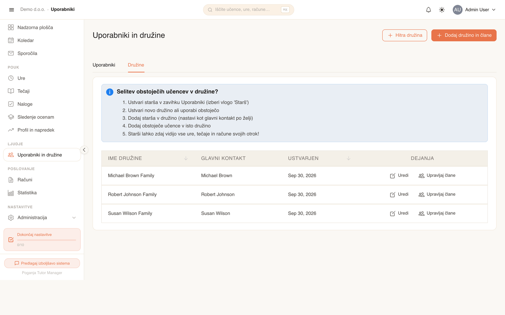Viewport: 505px width, 315px height.
Task: Select Uporabniki in družine sidebar item
Action: pyautogui.click(x=42, y=155)
